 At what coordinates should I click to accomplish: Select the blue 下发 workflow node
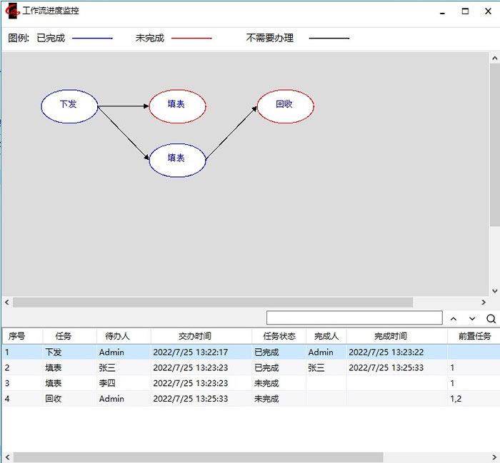point(69,105)
